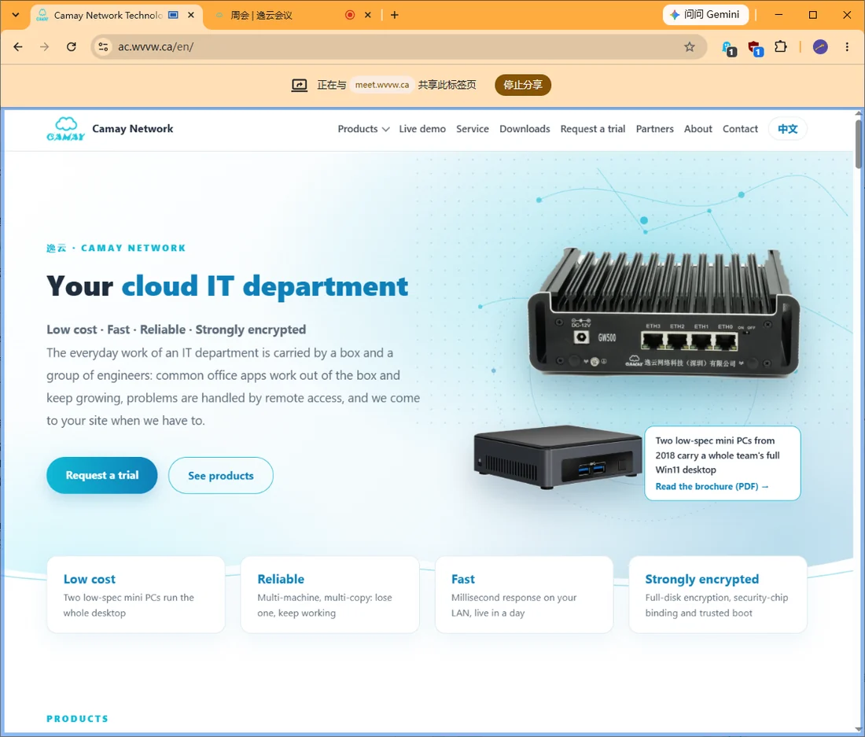Click the 问问 Gemini button

[x=705, y=15]
